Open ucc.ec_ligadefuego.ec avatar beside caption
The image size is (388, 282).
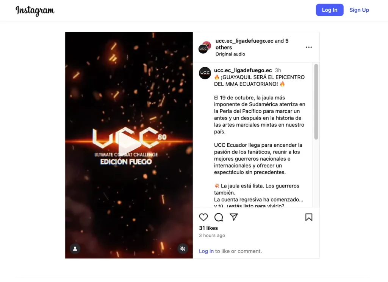pyautogui.click(x=205, y=73)
